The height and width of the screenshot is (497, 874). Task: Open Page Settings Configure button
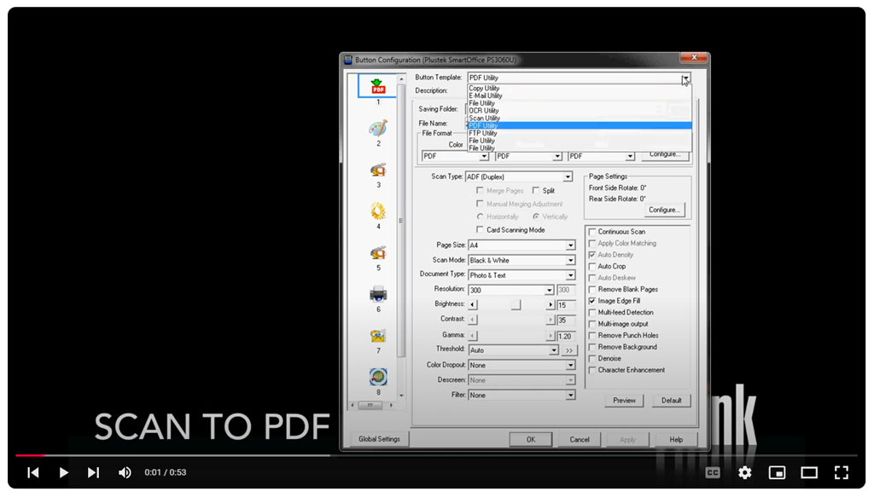click(x=663, y=211)
